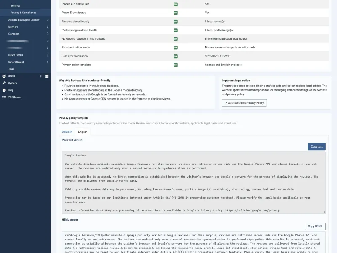Viewport: 337px width, 253px height.
Task: Open Smart Search in the sidebar
Action: (16, 62)
